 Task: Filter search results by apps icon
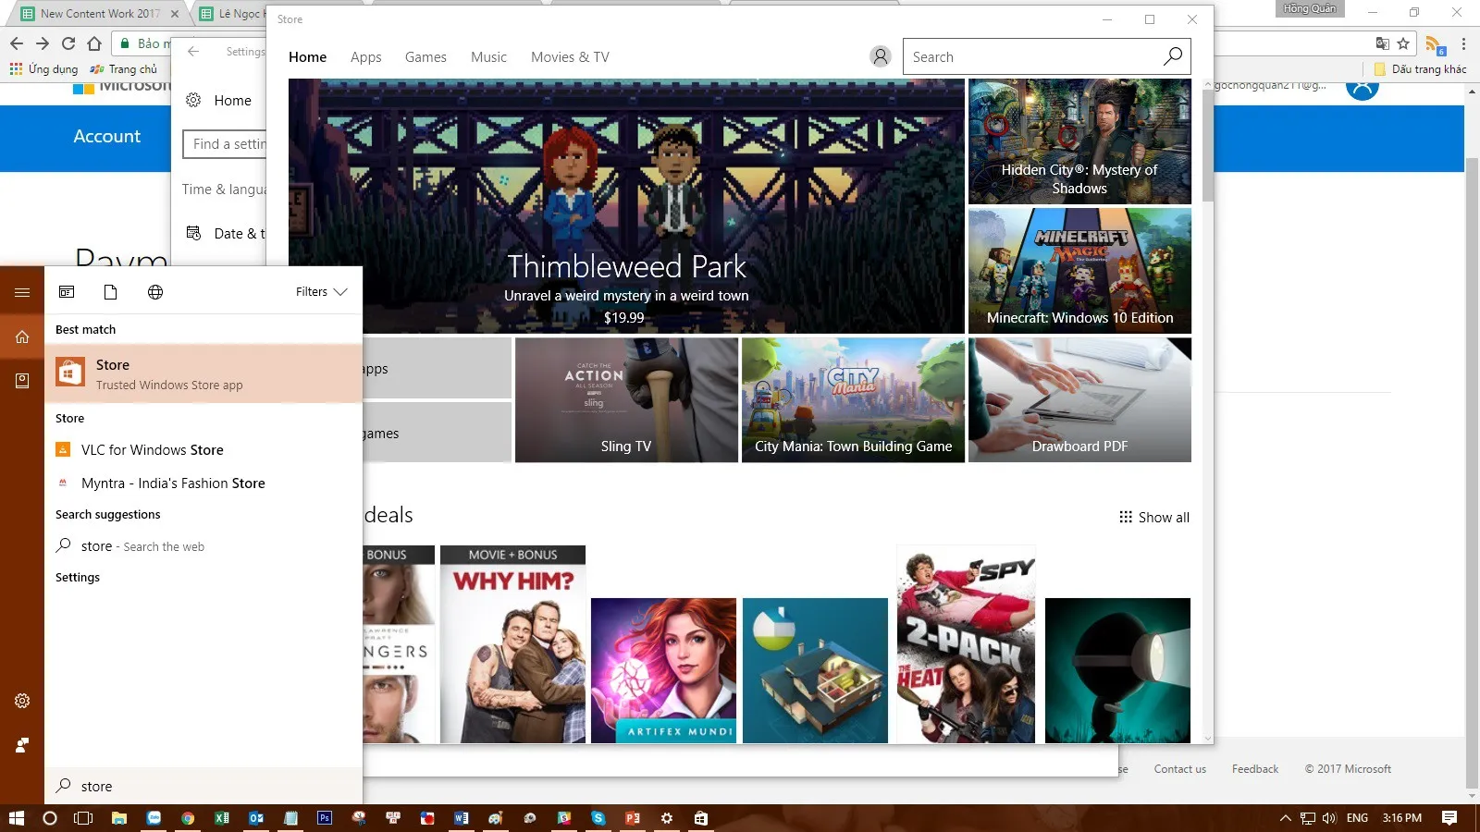[x=67, y=292]
